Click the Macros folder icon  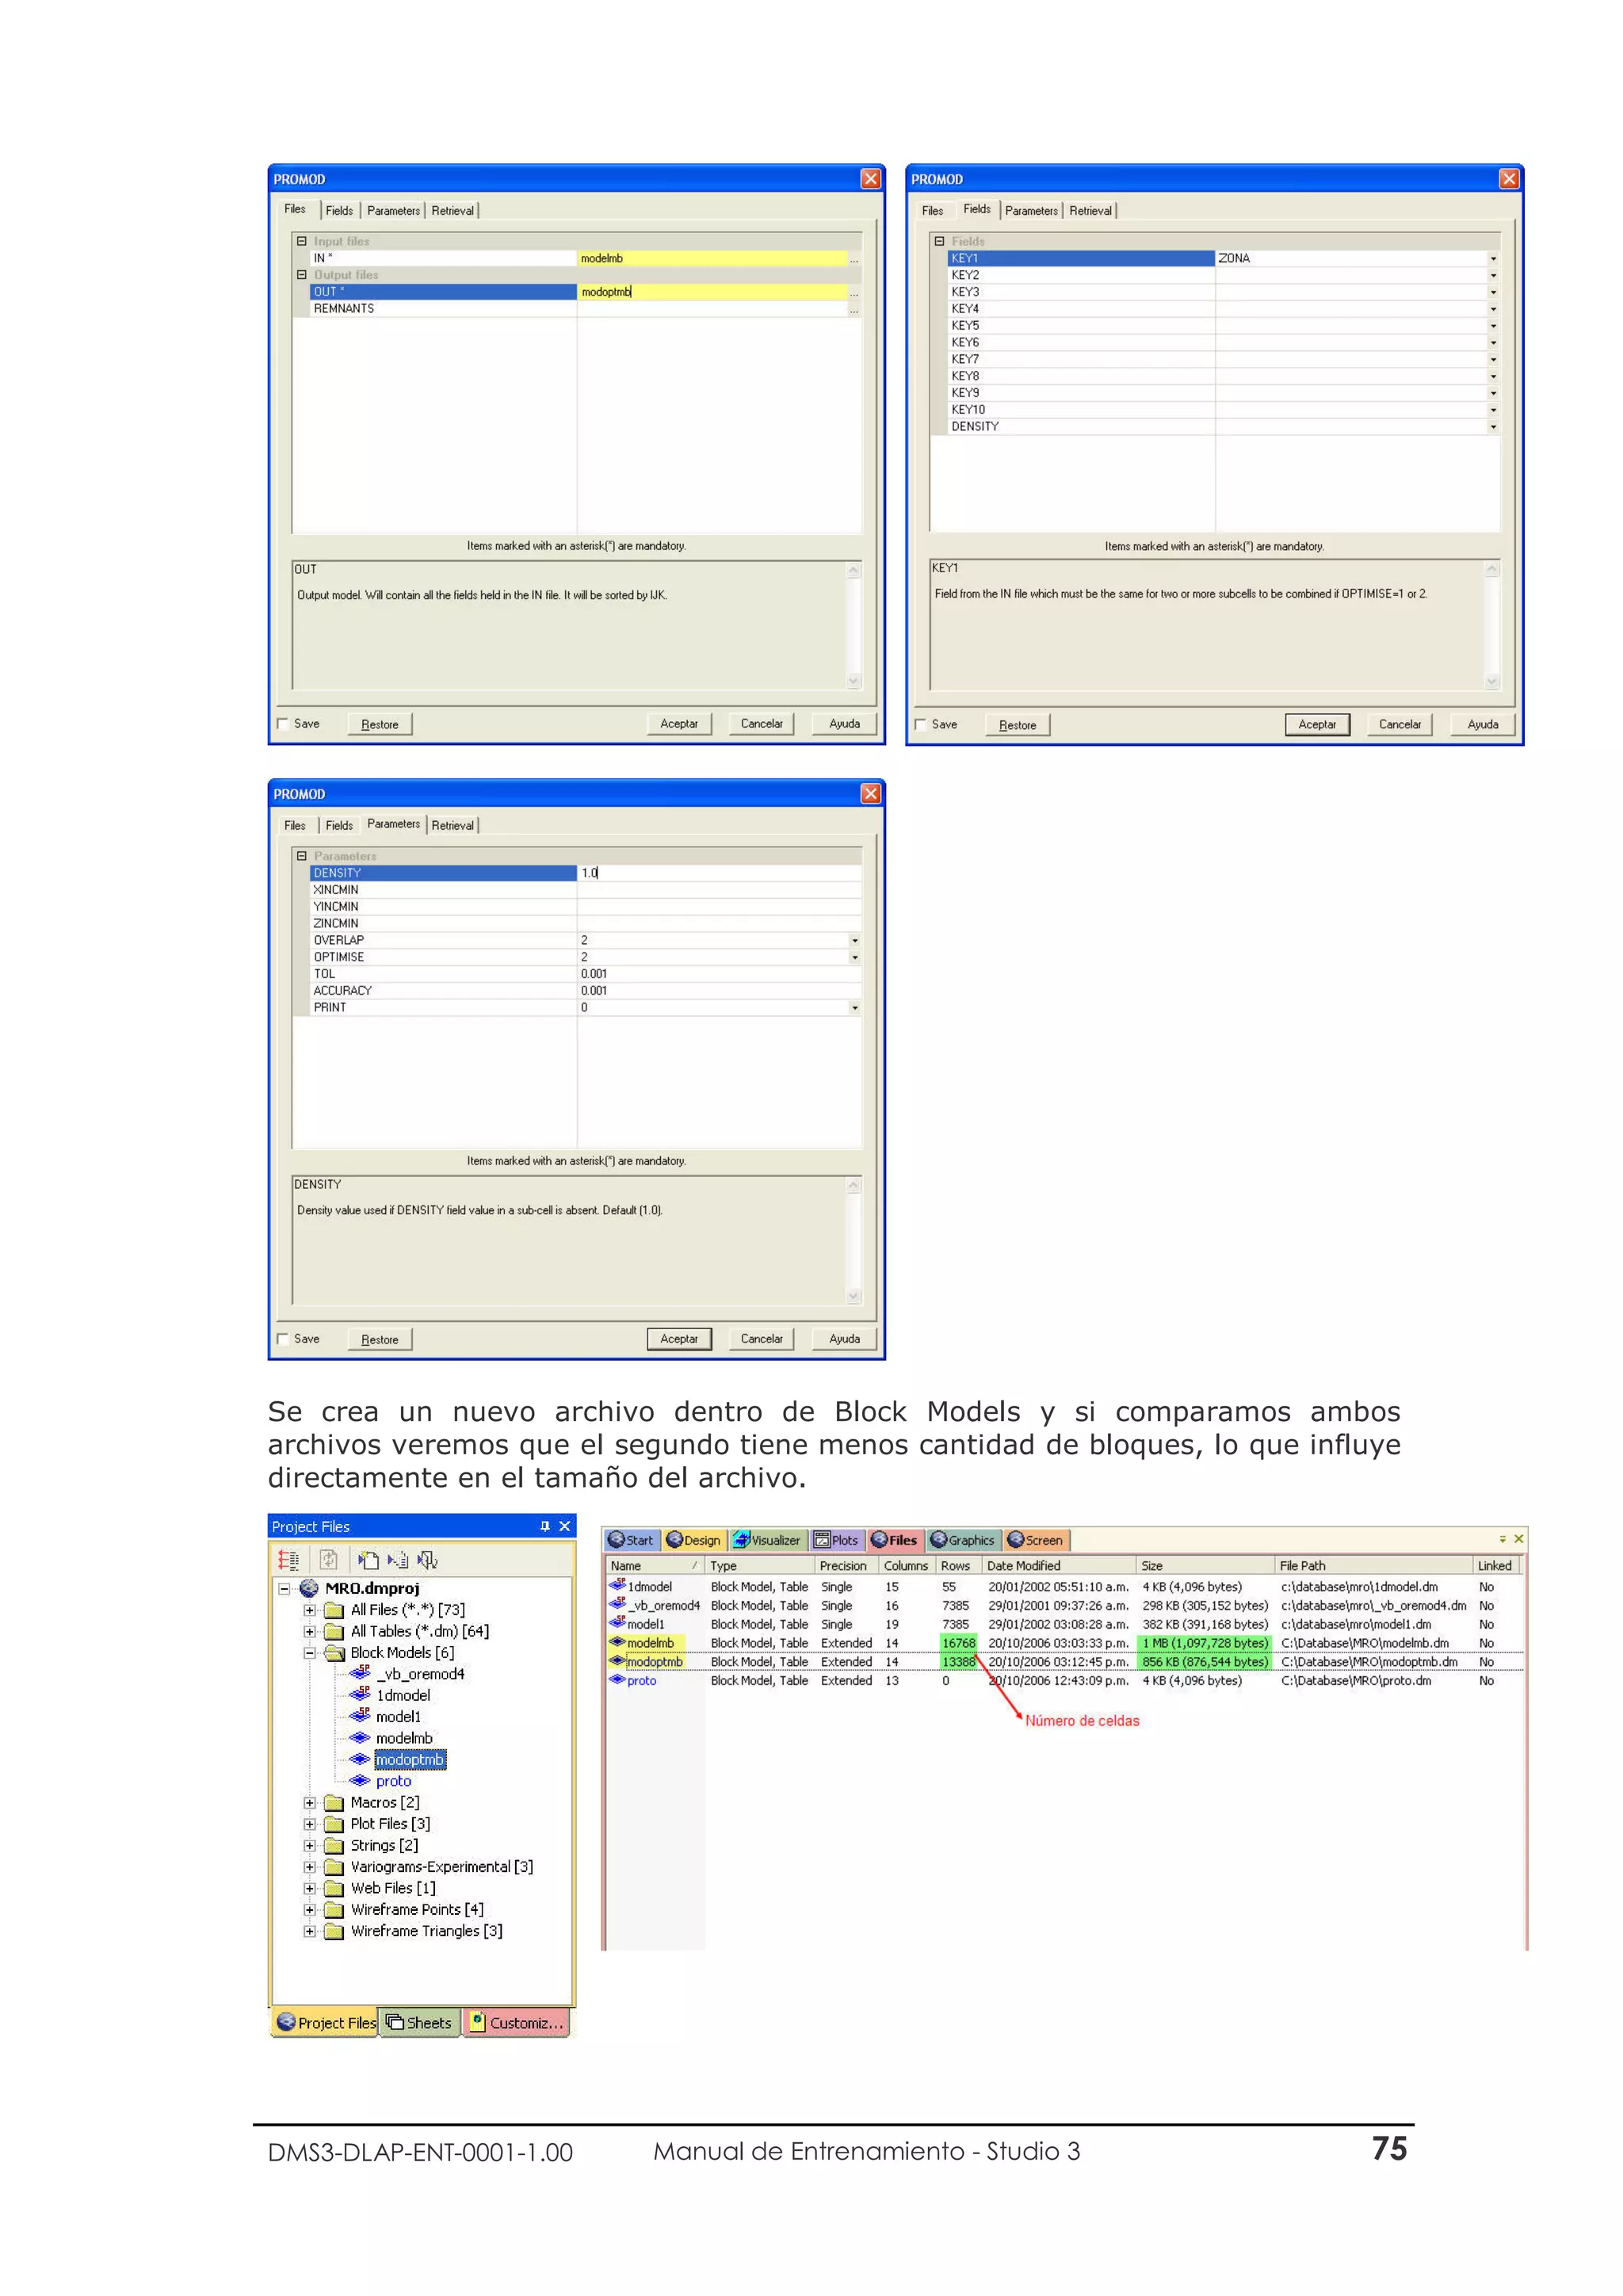coord(334,1803)
